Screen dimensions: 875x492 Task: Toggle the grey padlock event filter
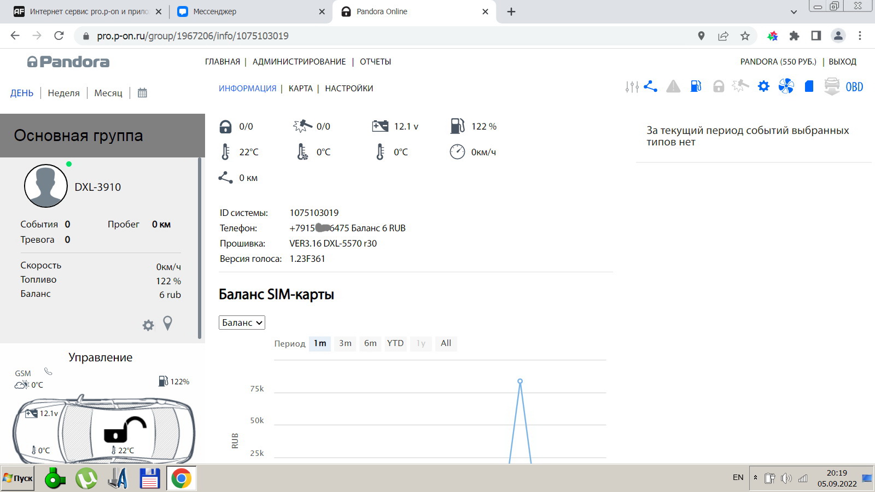click(x=719, y=86)
